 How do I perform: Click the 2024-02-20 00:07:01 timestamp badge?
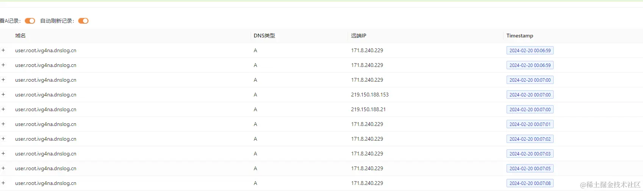530,124
